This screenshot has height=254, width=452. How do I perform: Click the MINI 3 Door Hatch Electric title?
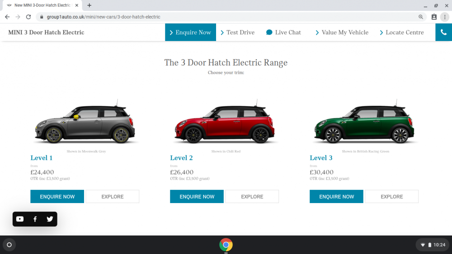46,32
